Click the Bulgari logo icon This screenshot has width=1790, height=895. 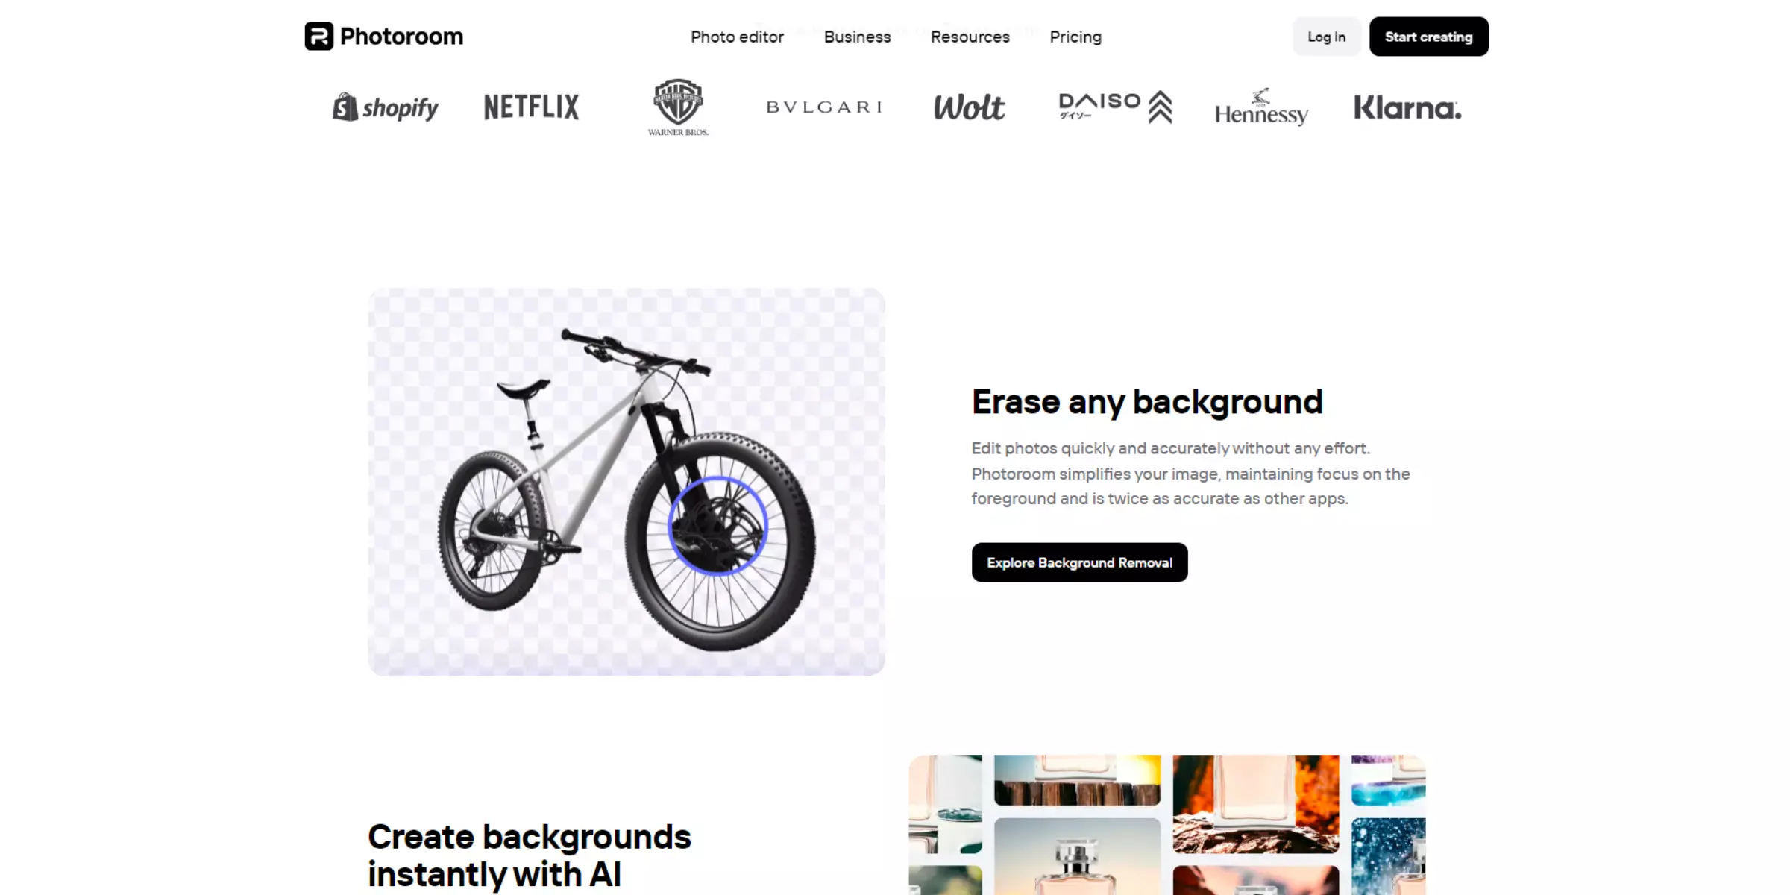[823, 106]
